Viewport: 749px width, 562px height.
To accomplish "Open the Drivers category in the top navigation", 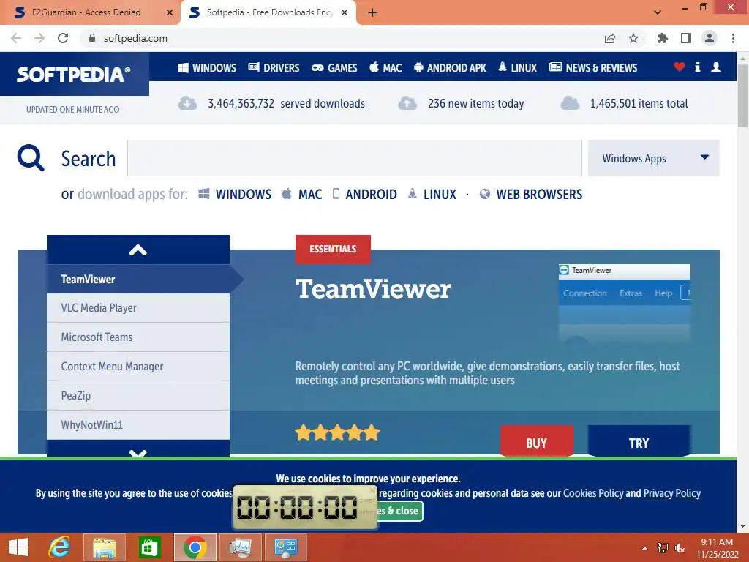I will [274, 68].
